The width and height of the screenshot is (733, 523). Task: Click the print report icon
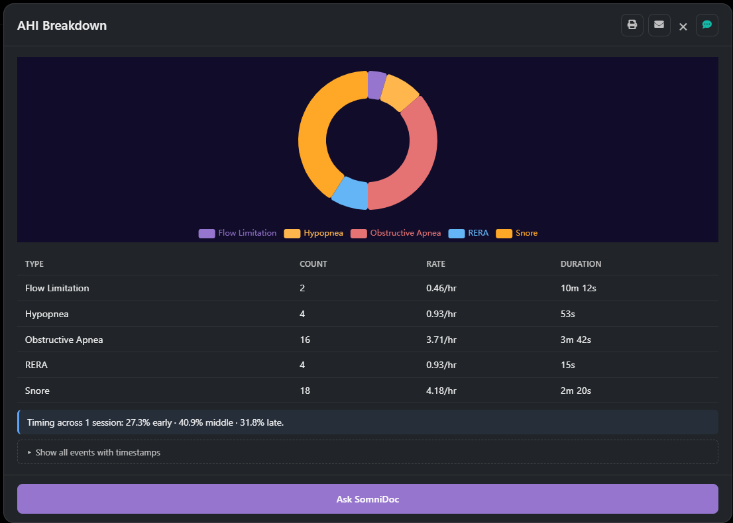click(632, 24)
